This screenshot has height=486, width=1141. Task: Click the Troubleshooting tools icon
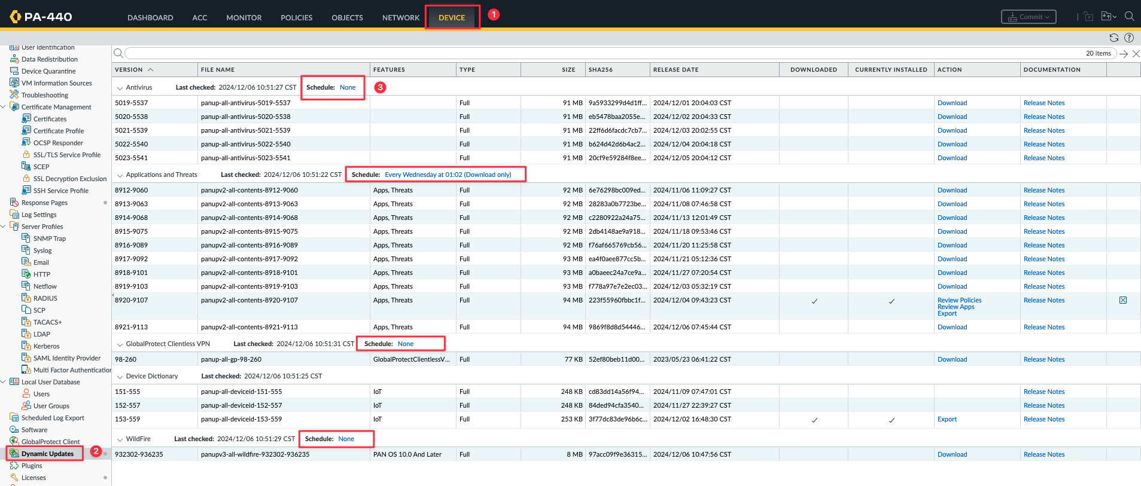coord(14,95)
